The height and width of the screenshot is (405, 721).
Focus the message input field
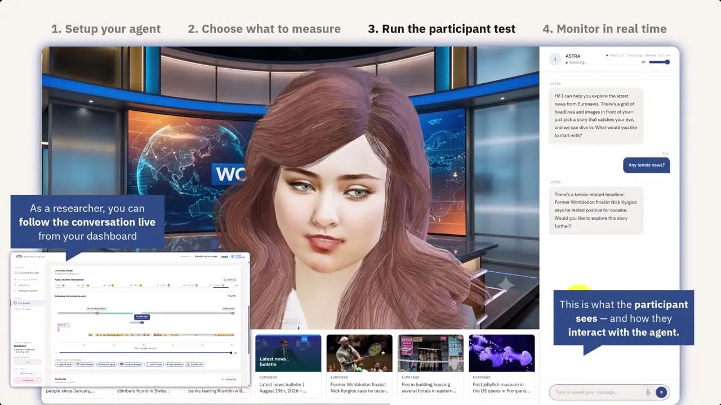click(609, 392)
